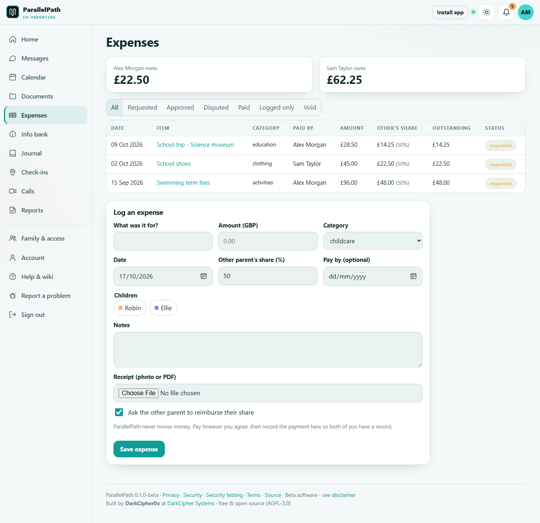This screenshot has height=523, width=540.
Task: Toggle the light/dark theme sun button
Action: click(487, 12)
